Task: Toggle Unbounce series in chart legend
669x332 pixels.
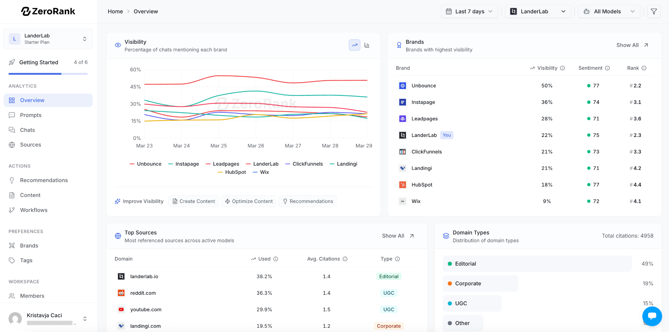Action: pyautogui.click(x=145, y=164)
